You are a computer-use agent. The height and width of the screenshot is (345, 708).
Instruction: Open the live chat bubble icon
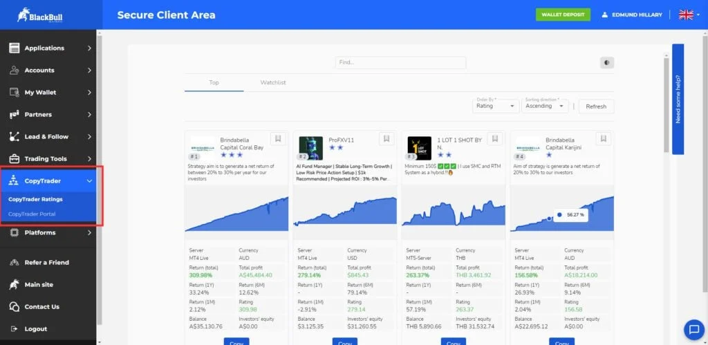(x=694, y=329)
